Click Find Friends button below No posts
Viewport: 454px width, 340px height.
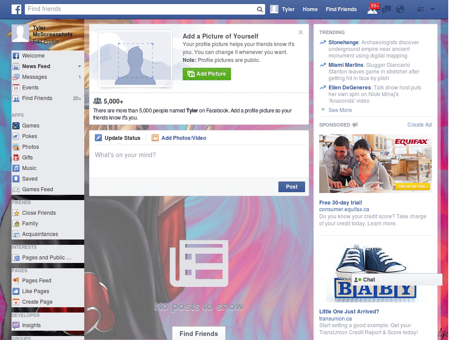[x=199, y=334]
